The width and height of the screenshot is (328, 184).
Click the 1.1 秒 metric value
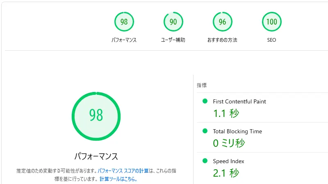(226, 113)
